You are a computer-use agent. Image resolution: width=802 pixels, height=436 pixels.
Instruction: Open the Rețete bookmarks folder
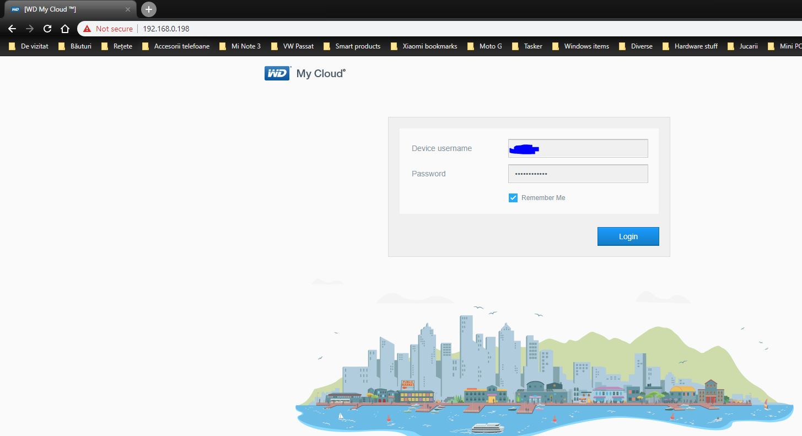pos(117,46)
